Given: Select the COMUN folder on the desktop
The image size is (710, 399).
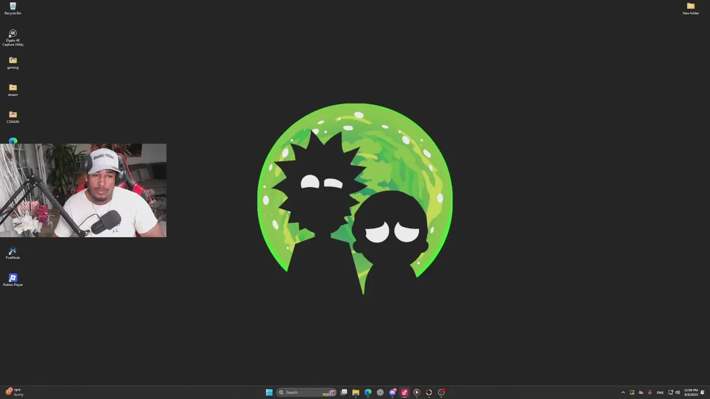Looking at the screenshot, I should coord(13,117).
